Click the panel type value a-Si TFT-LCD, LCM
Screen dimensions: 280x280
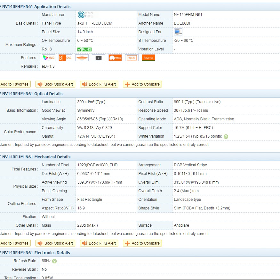pos(95,23)
